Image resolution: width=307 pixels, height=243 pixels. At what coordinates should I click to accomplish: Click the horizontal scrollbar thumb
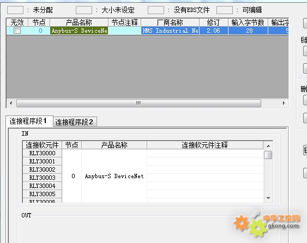click(139, 103)
